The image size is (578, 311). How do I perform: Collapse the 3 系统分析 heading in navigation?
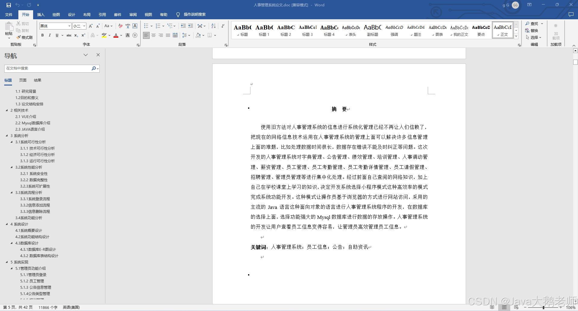[7, 136]
